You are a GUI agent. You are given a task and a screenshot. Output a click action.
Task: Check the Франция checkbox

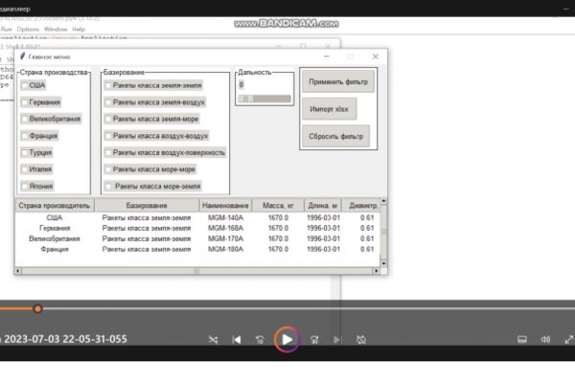24,136
